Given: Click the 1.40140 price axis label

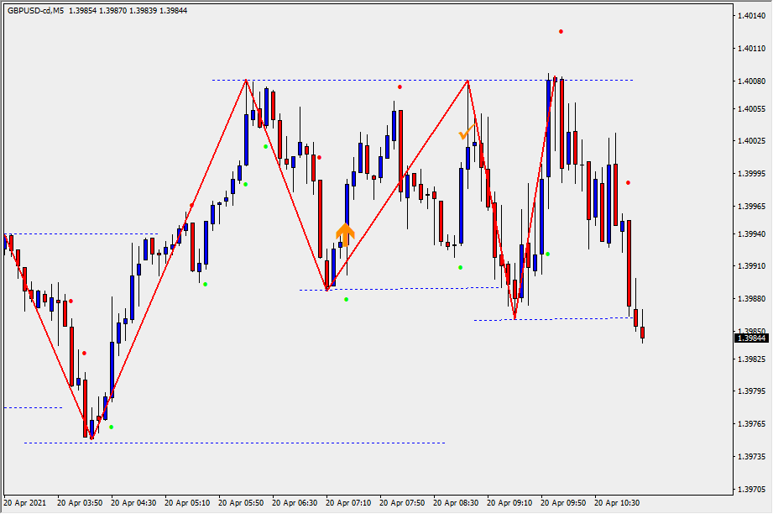Looking at the screenshot, I should [x=752, y=16].
